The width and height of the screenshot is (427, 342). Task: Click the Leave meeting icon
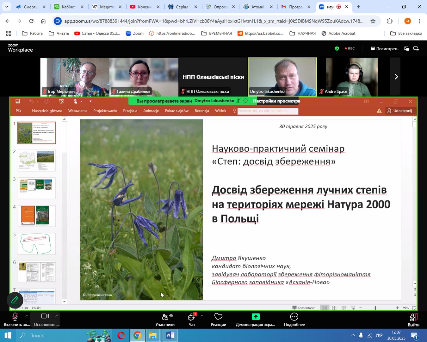click(x=413, y=317)
